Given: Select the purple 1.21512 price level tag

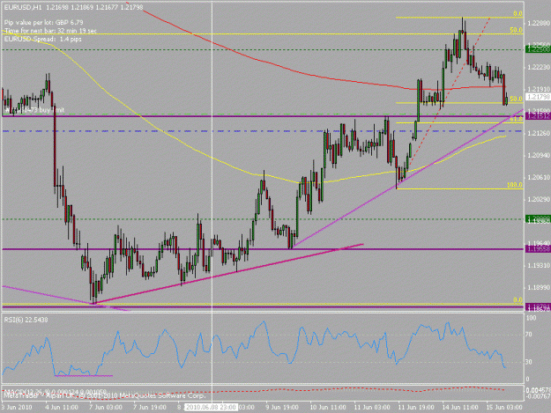Looking at the screenshot, I should [x=538, y=115].
